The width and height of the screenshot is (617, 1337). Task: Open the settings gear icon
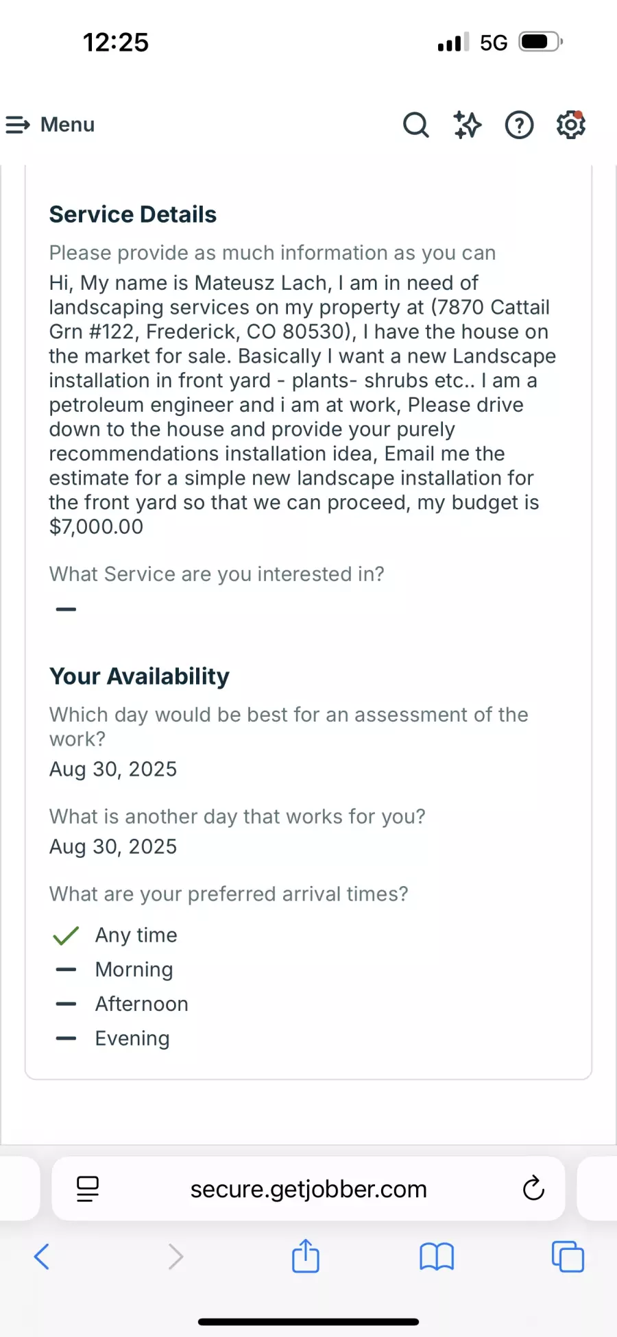570,125
